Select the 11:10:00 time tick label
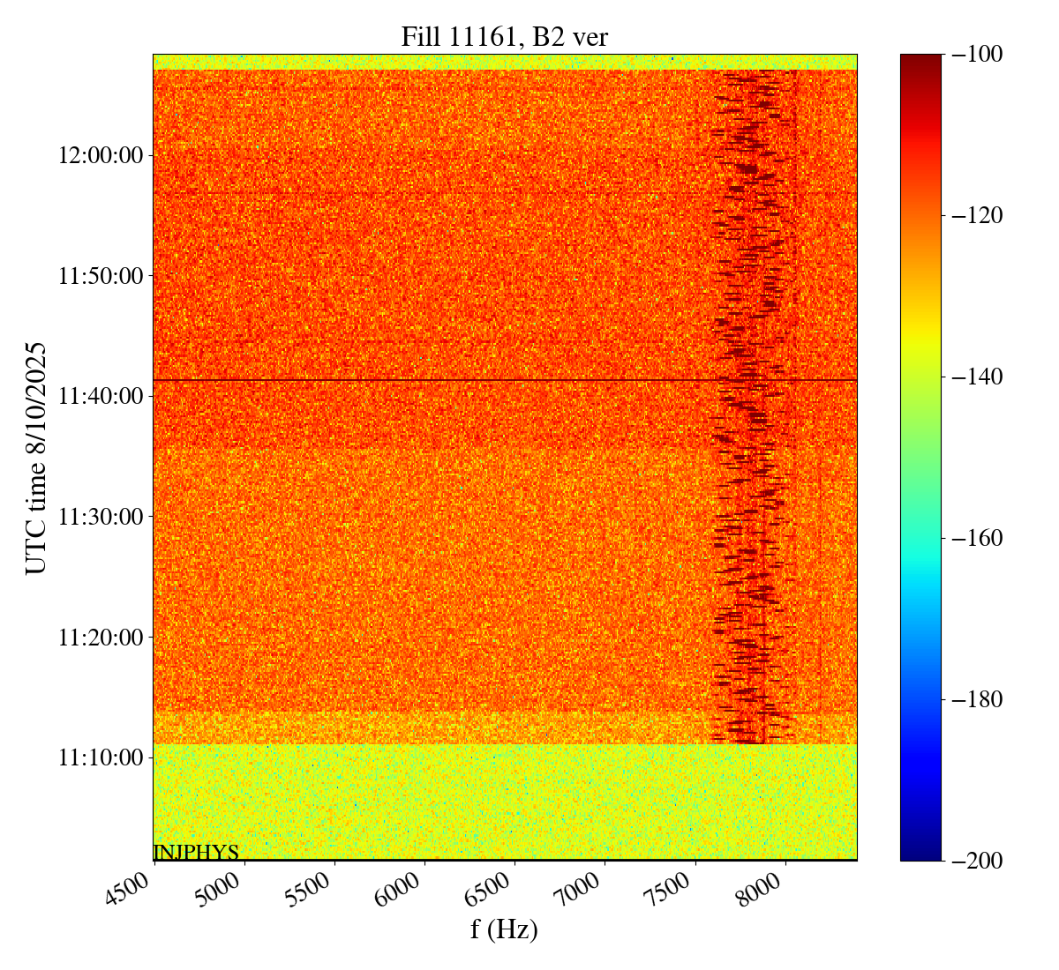1059x970 pixels. click(x=100, y=757)
